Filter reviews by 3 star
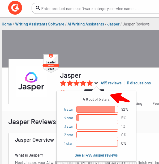The image size is (159, 164). click(x=69, y=126)
